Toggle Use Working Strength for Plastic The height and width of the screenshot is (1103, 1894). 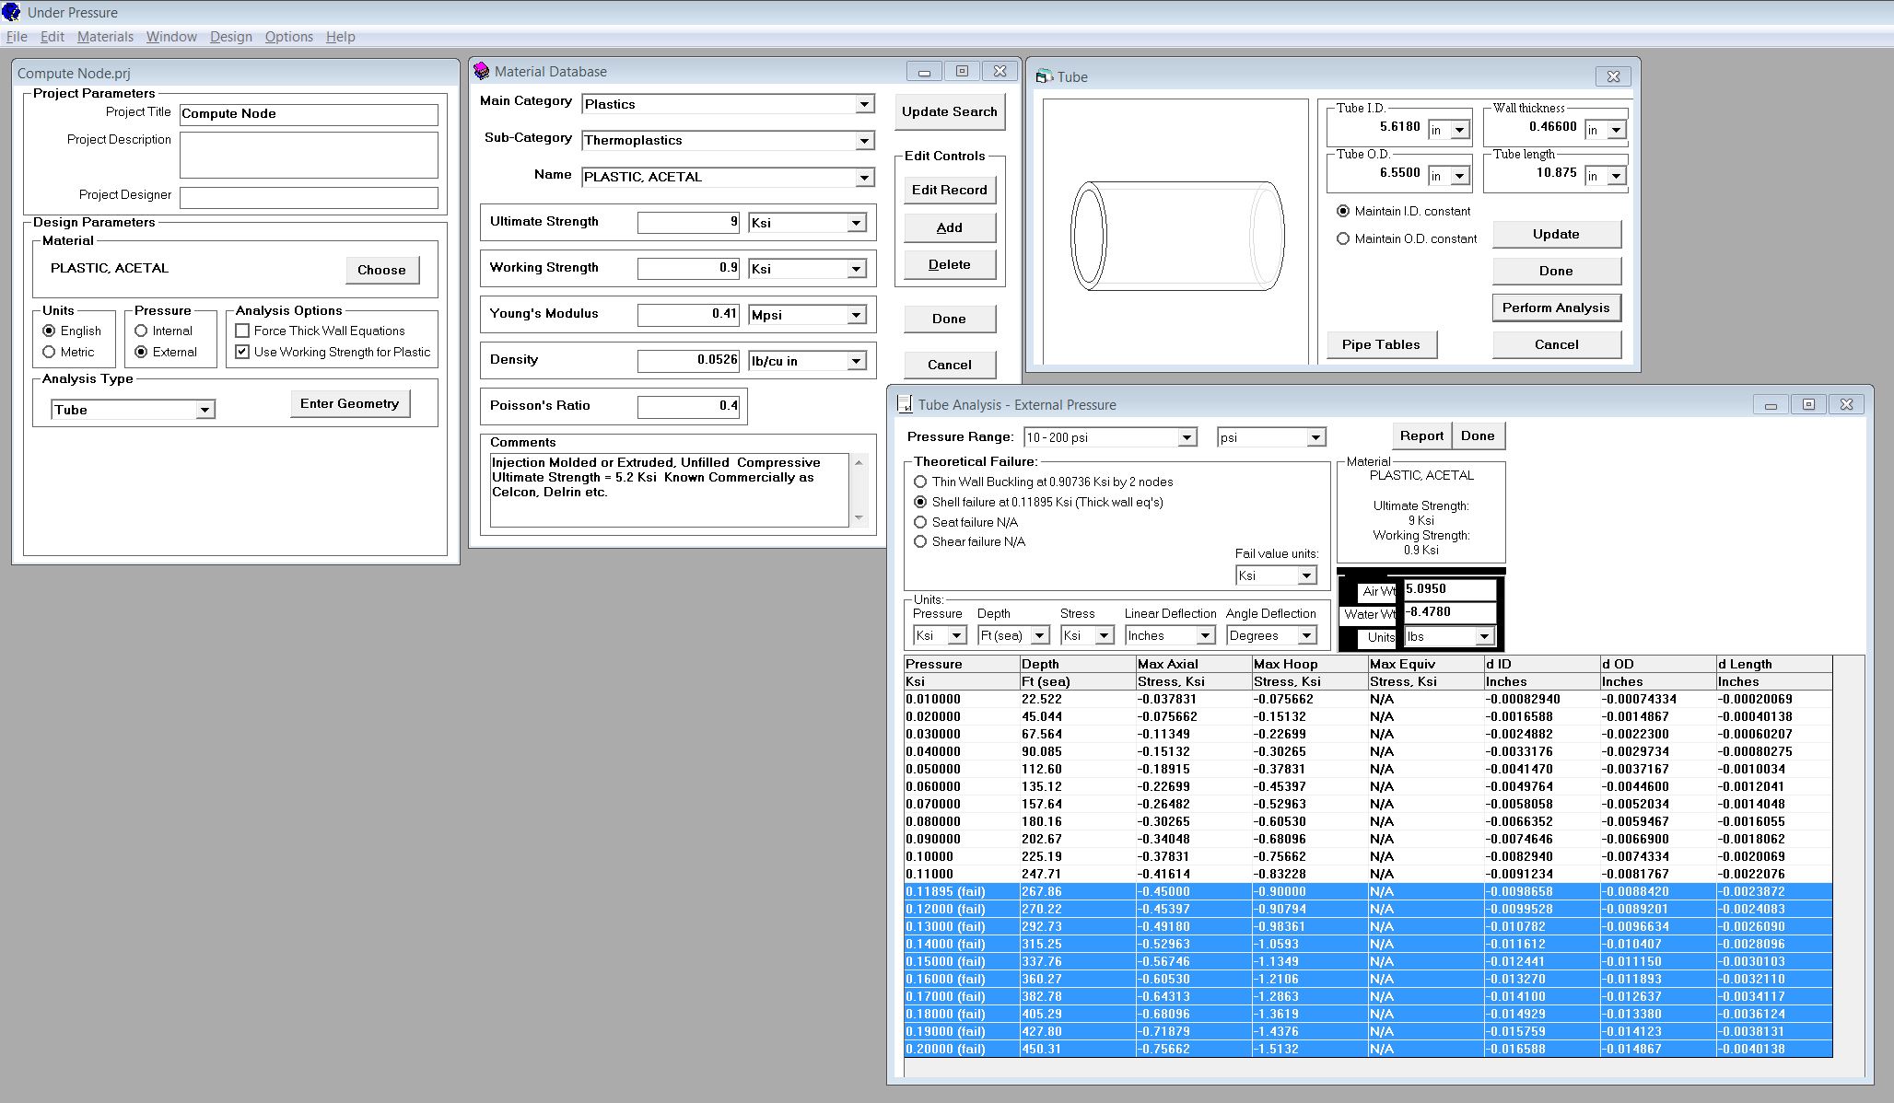(242, 352)
